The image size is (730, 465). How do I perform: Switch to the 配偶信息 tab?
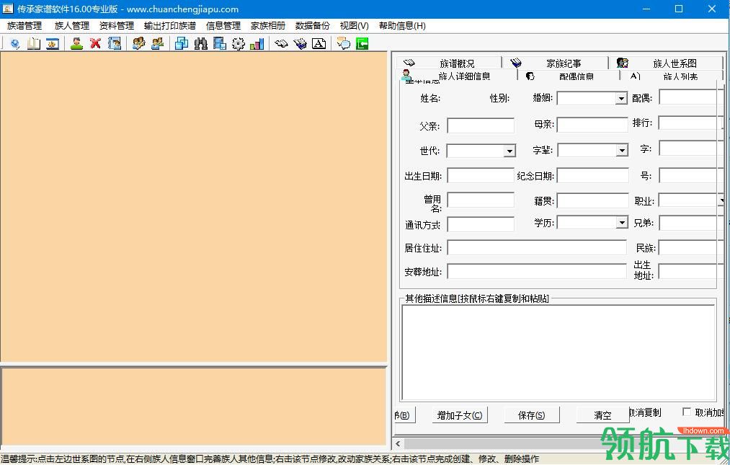[x=569, y=75]
